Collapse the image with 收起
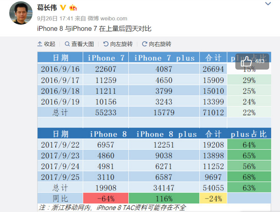 (x=46, y=44)
